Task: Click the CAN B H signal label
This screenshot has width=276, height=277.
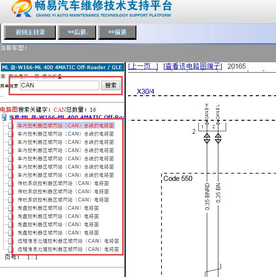Action: 207,112
